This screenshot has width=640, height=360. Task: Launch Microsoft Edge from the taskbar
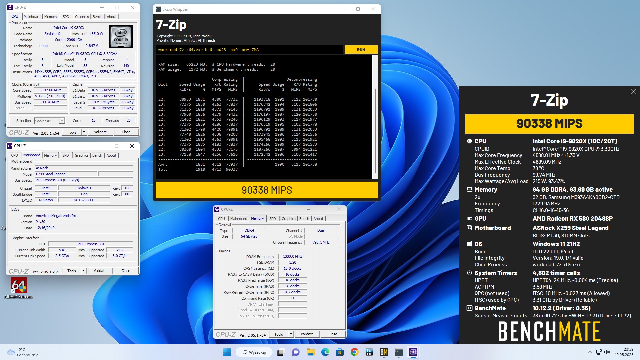click(x=325, y=352)
